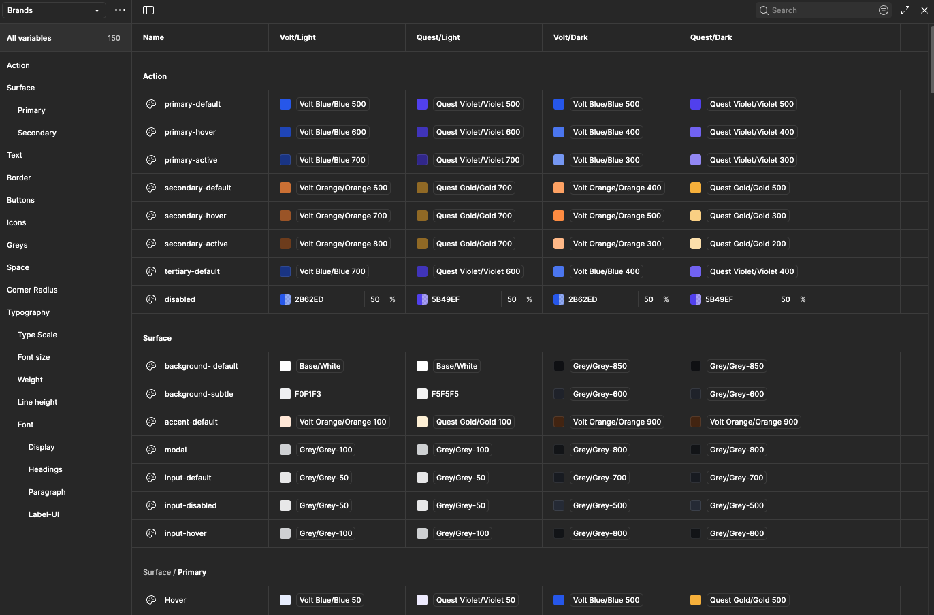Expand the variables window to fullscreen
The width and height of the screenshot is (934, 615).
905,10
